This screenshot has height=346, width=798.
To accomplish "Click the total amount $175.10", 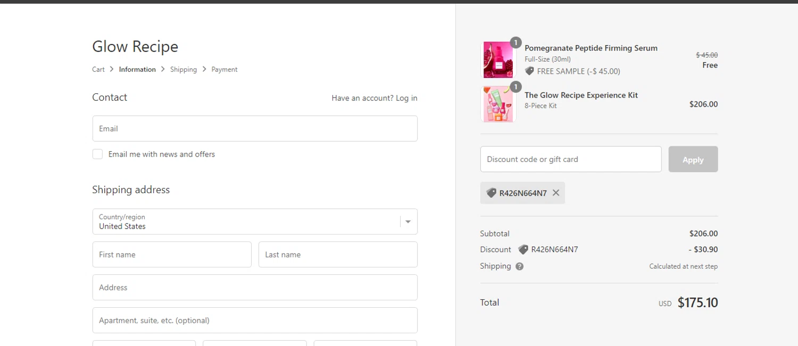I will click(697, 303).
